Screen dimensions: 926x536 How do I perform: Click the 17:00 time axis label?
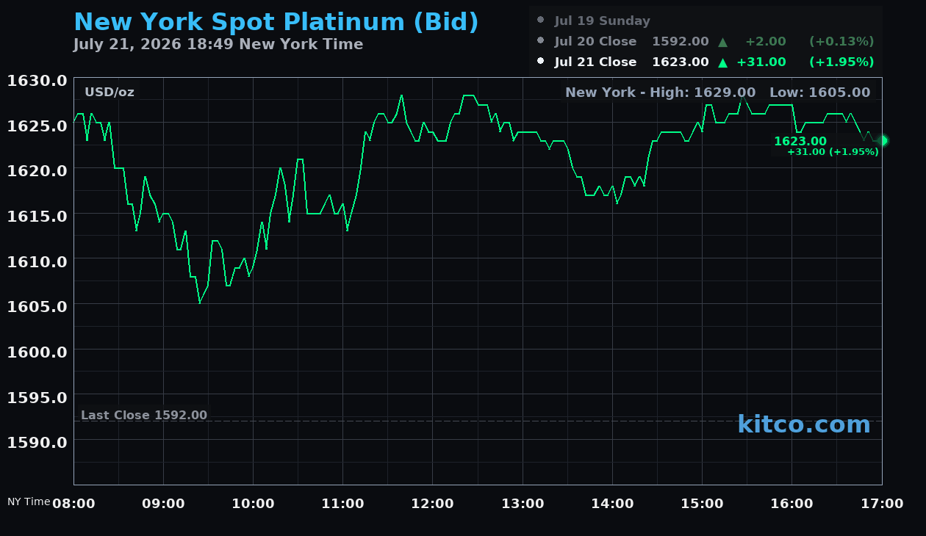(x=882, y=504)
